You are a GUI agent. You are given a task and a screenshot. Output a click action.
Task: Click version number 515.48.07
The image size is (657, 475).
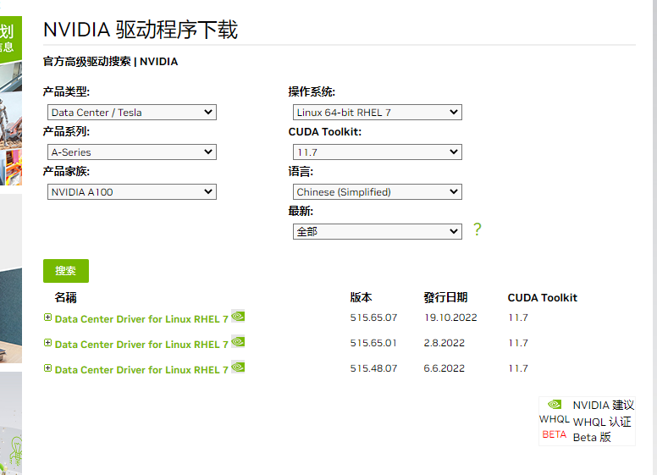pyautogui.click(x=373, y=368)
